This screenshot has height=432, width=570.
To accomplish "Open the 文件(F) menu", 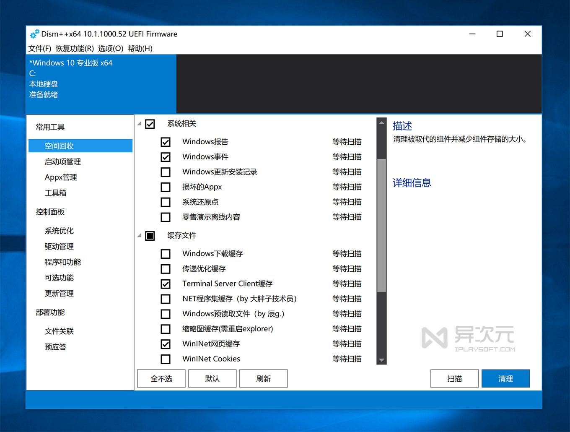I will click(x=40, y=49).
